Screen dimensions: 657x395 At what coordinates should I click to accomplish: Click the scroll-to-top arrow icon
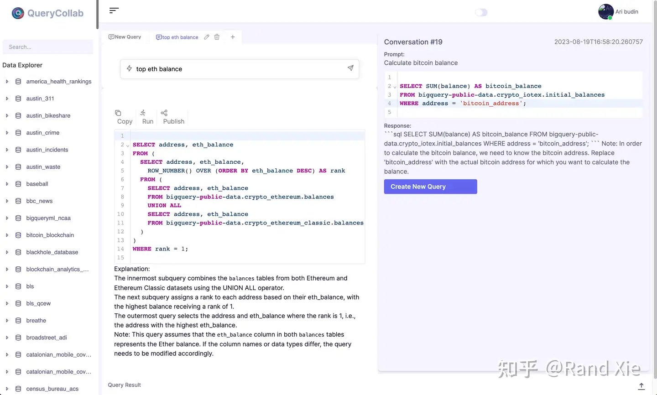(641, 386)
